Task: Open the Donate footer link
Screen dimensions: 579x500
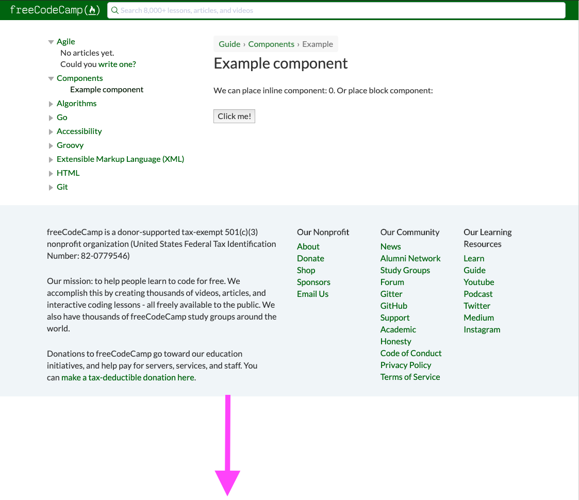Action: click(x=310, y=258)
